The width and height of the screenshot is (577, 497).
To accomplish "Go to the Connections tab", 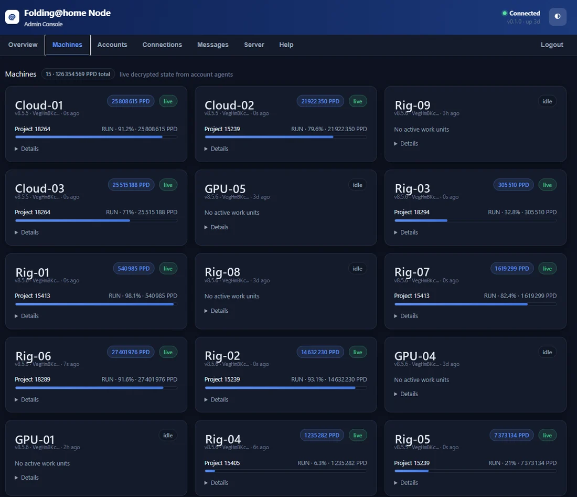I will (x=162, y=45).
